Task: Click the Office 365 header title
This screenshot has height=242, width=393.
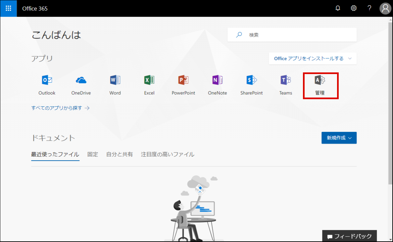Action: click(35, 9)
